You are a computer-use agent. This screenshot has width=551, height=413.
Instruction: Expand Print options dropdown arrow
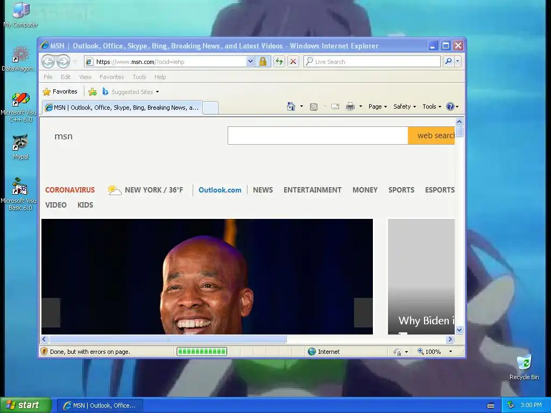361,106
